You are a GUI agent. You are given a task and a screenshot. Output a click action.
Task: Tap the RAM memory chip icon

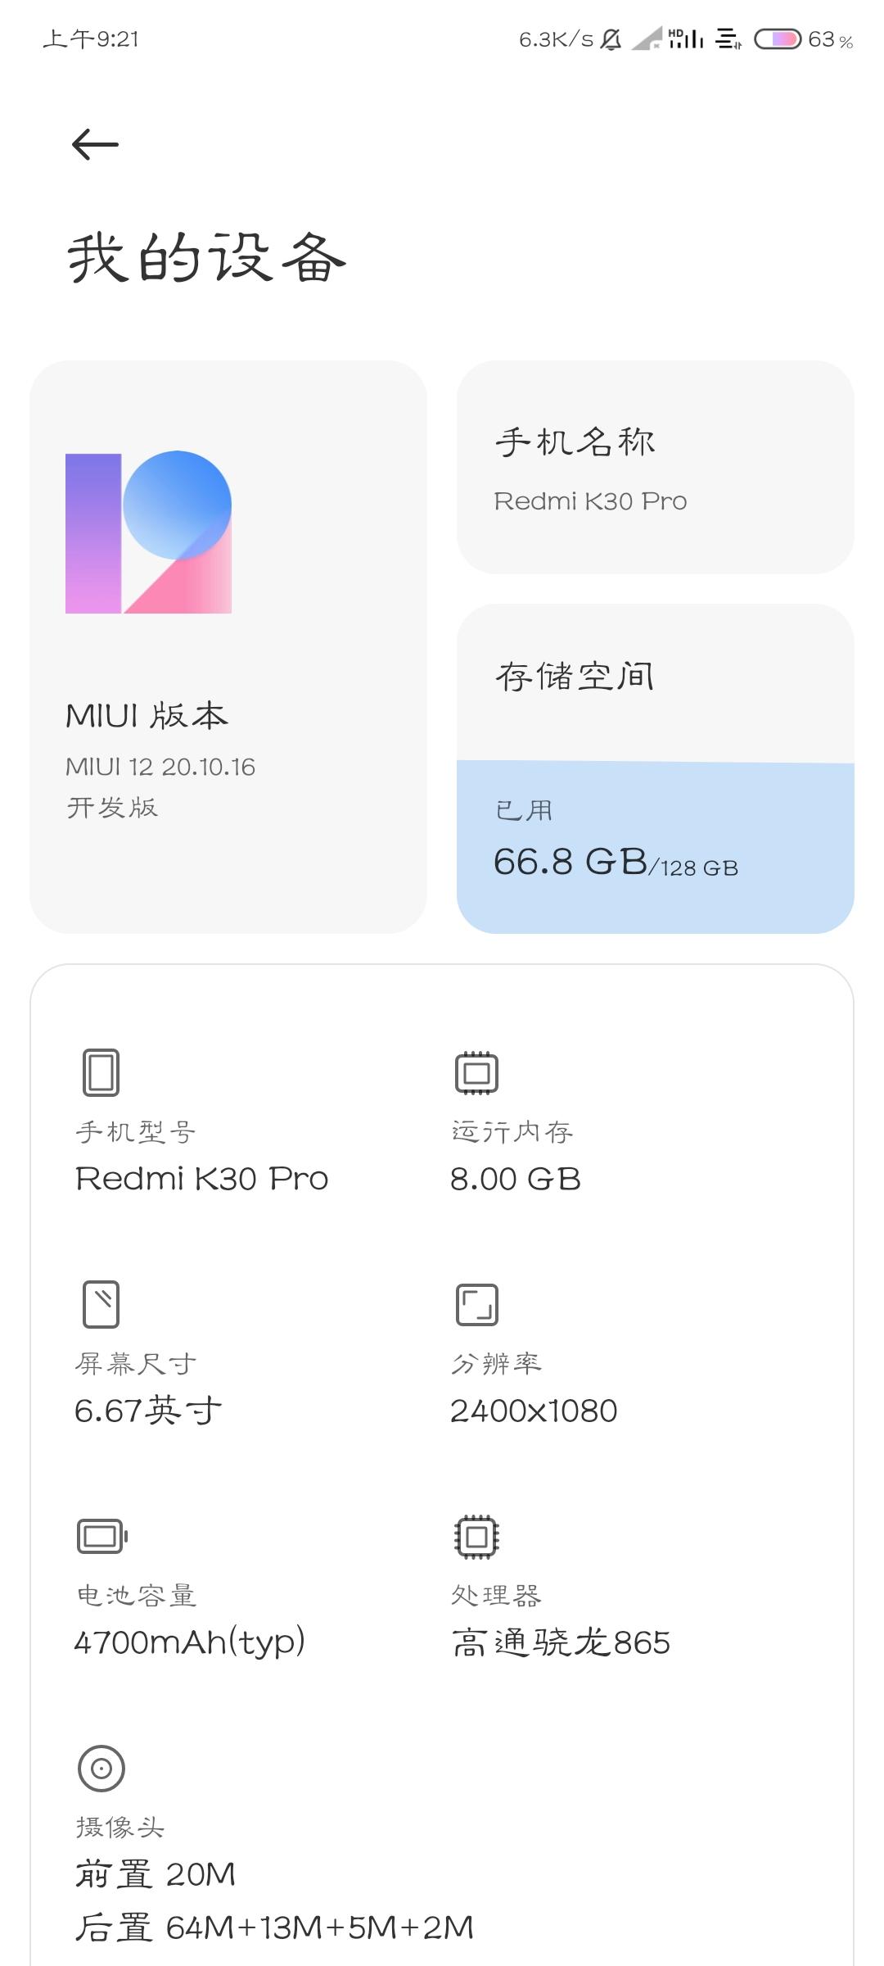(x=476, y=1072)
